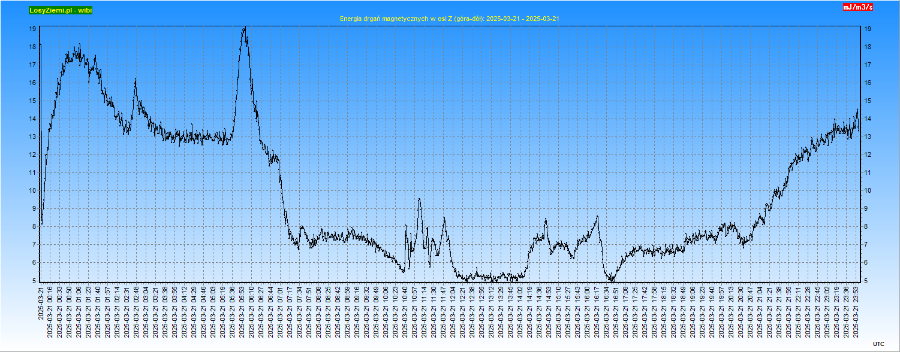Click the UTC label in the bottom corner
900x352 pixels.
point(878,344)
